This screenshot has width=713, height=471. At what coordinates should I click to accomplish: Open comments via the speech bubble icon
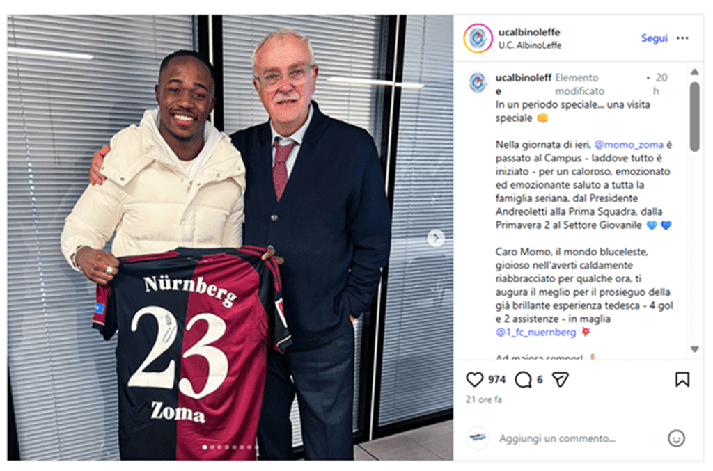pos(523,379)
